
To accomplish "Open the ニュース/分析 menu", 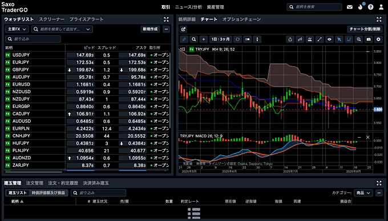I will click(x=188, y=7).
